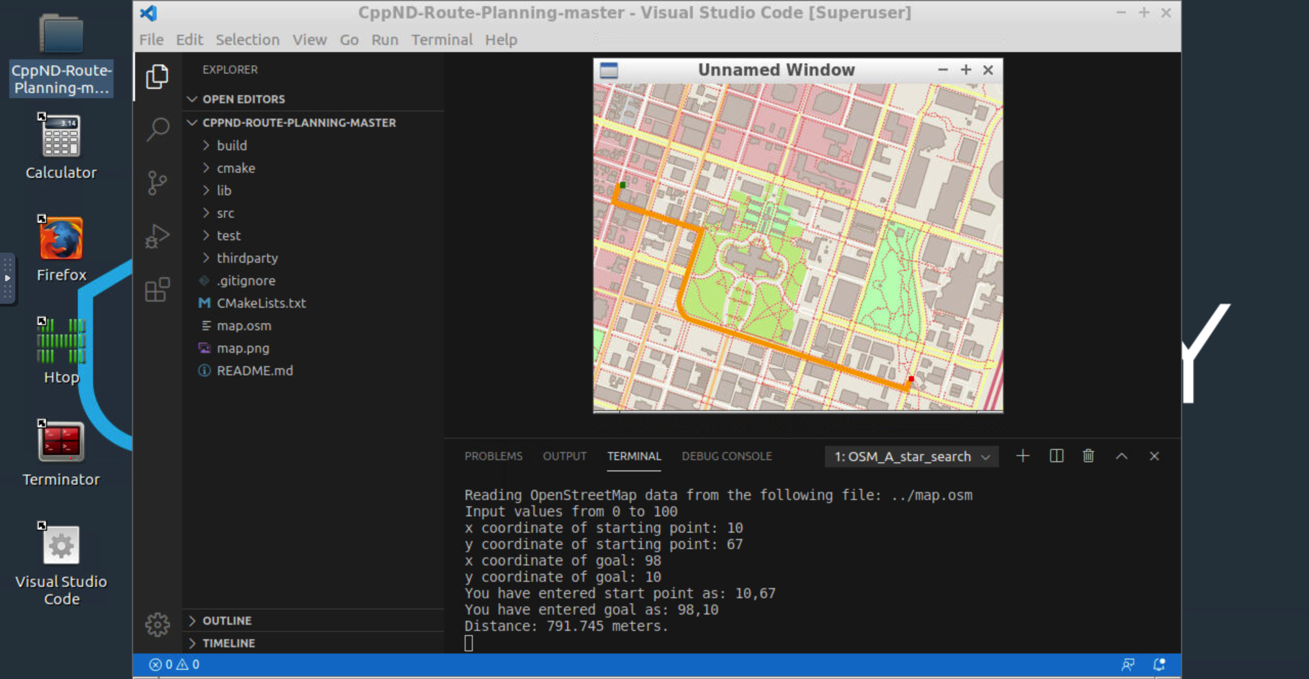
Task: Switch to the Problems tab
Action: click(493, 456)
